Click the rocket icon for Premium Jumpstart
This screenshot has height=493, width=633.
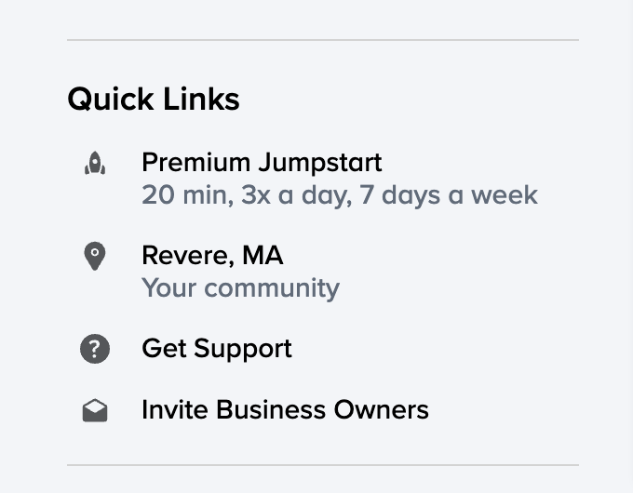pos(94,165)
